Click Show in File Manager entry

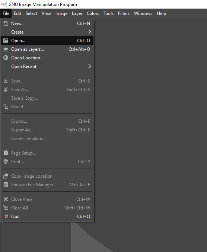tap(47, 185)
